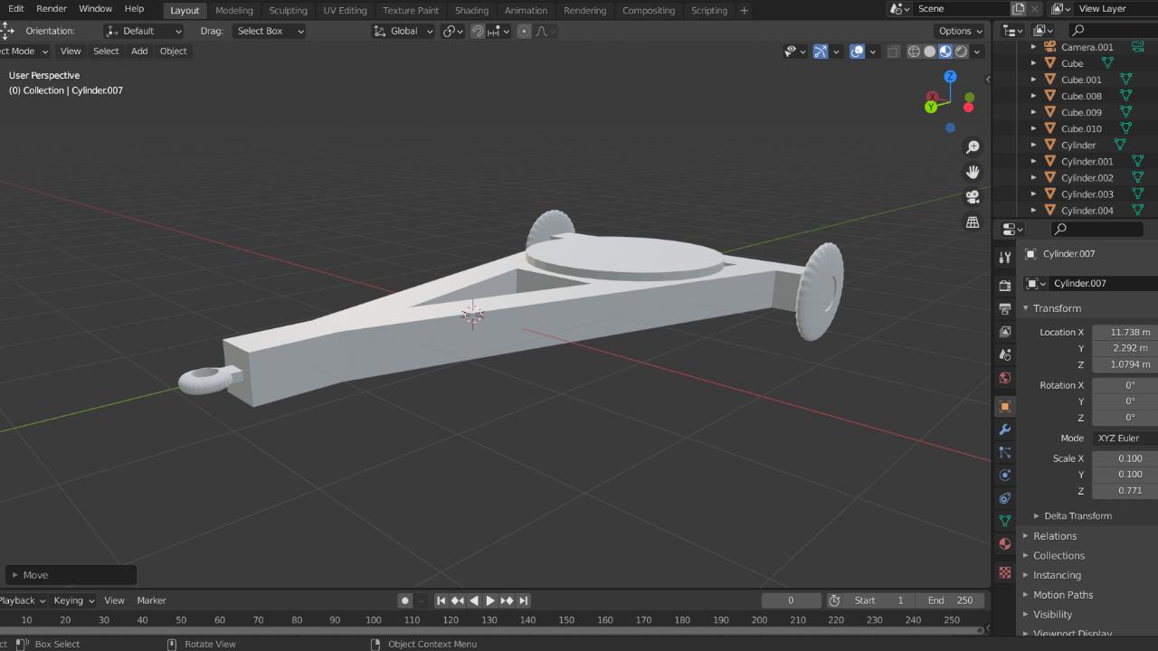Click the green Y axis on gizmo
This screenshot has width=1158, height=651.
tap(930, 107)
